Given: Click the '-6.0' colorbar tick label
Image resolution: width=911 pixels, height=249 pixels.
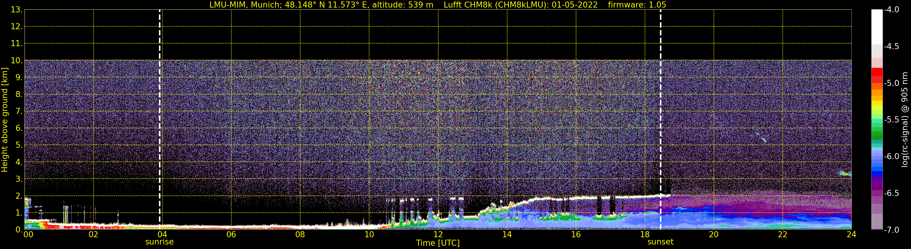Looking at the screenshot, I should [892, 156].
